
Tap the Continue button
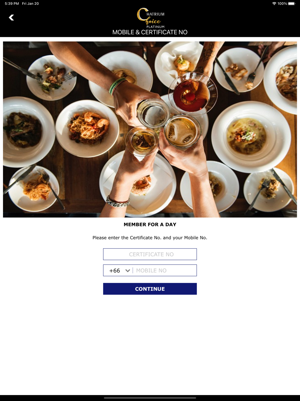(x=150, y=289)
